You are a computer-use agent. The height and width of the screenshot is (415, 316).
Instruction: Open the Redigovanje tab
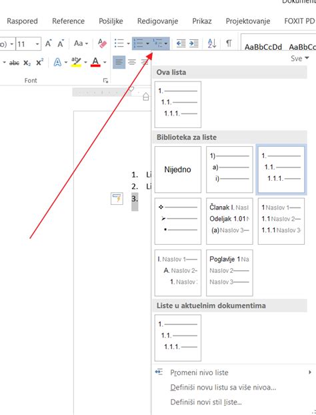[157, 21]
